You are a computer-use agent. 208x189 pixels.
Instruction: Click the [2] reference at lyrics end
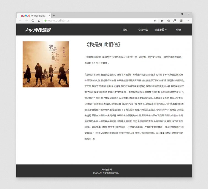(93, 139)
